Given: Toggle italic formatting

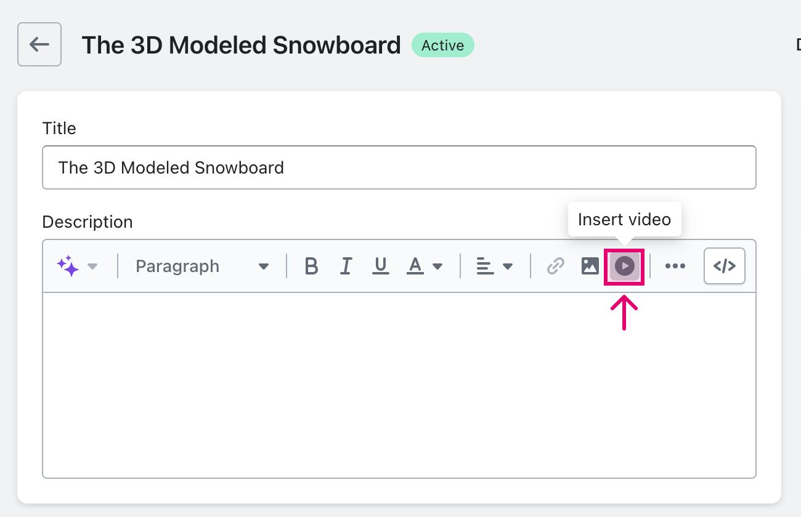Looking at the screenshot, I should click(x=346, y=266).
